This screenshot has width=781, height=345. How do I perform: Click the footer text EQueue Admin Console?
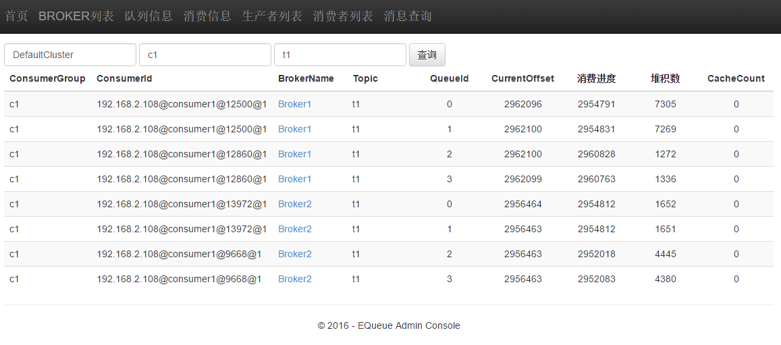tap(409, 325)
